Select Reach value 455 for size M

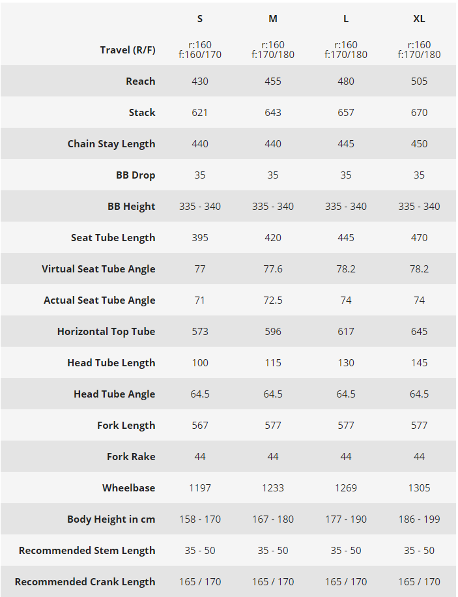(272, 81)
